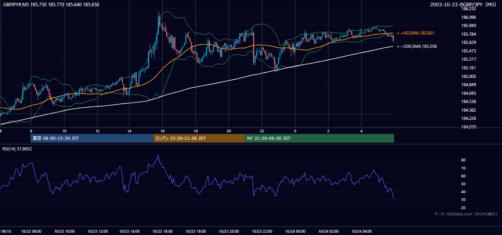Screen dimensions: 502x235
Task: Click the 10/23 16:00 time label
Action: pyautogui.click(x=163, y=231)
